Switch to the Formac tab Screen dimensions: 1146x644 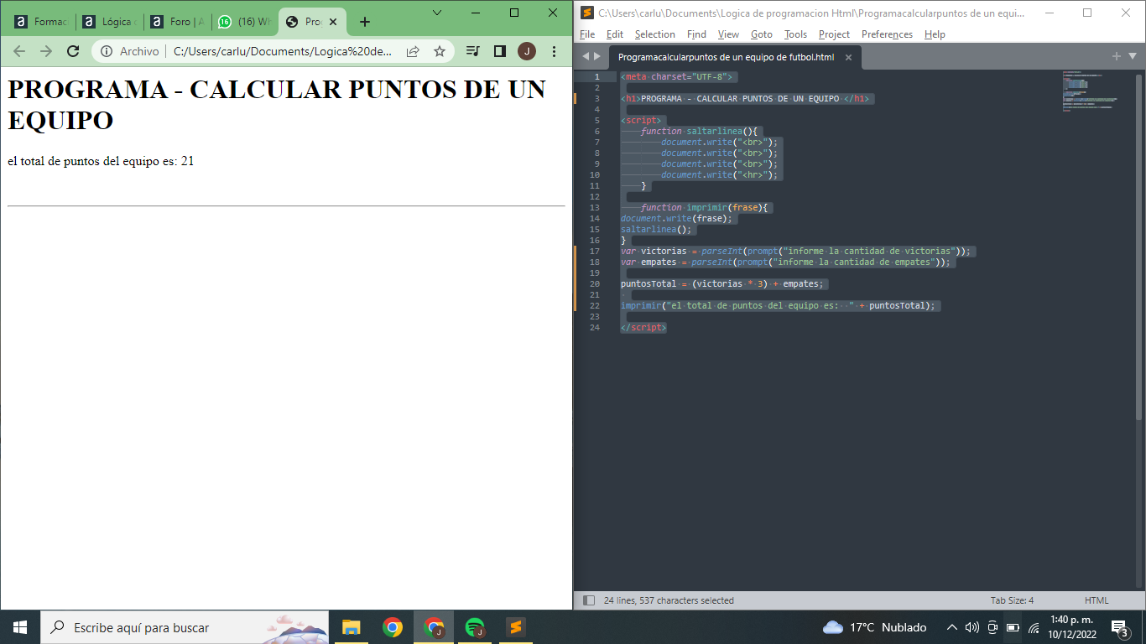click(x=41, y=22)
